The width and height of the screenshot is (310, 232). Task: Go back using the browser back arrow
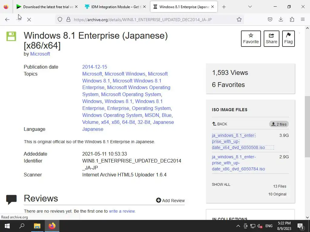click(x=7, y=20)
